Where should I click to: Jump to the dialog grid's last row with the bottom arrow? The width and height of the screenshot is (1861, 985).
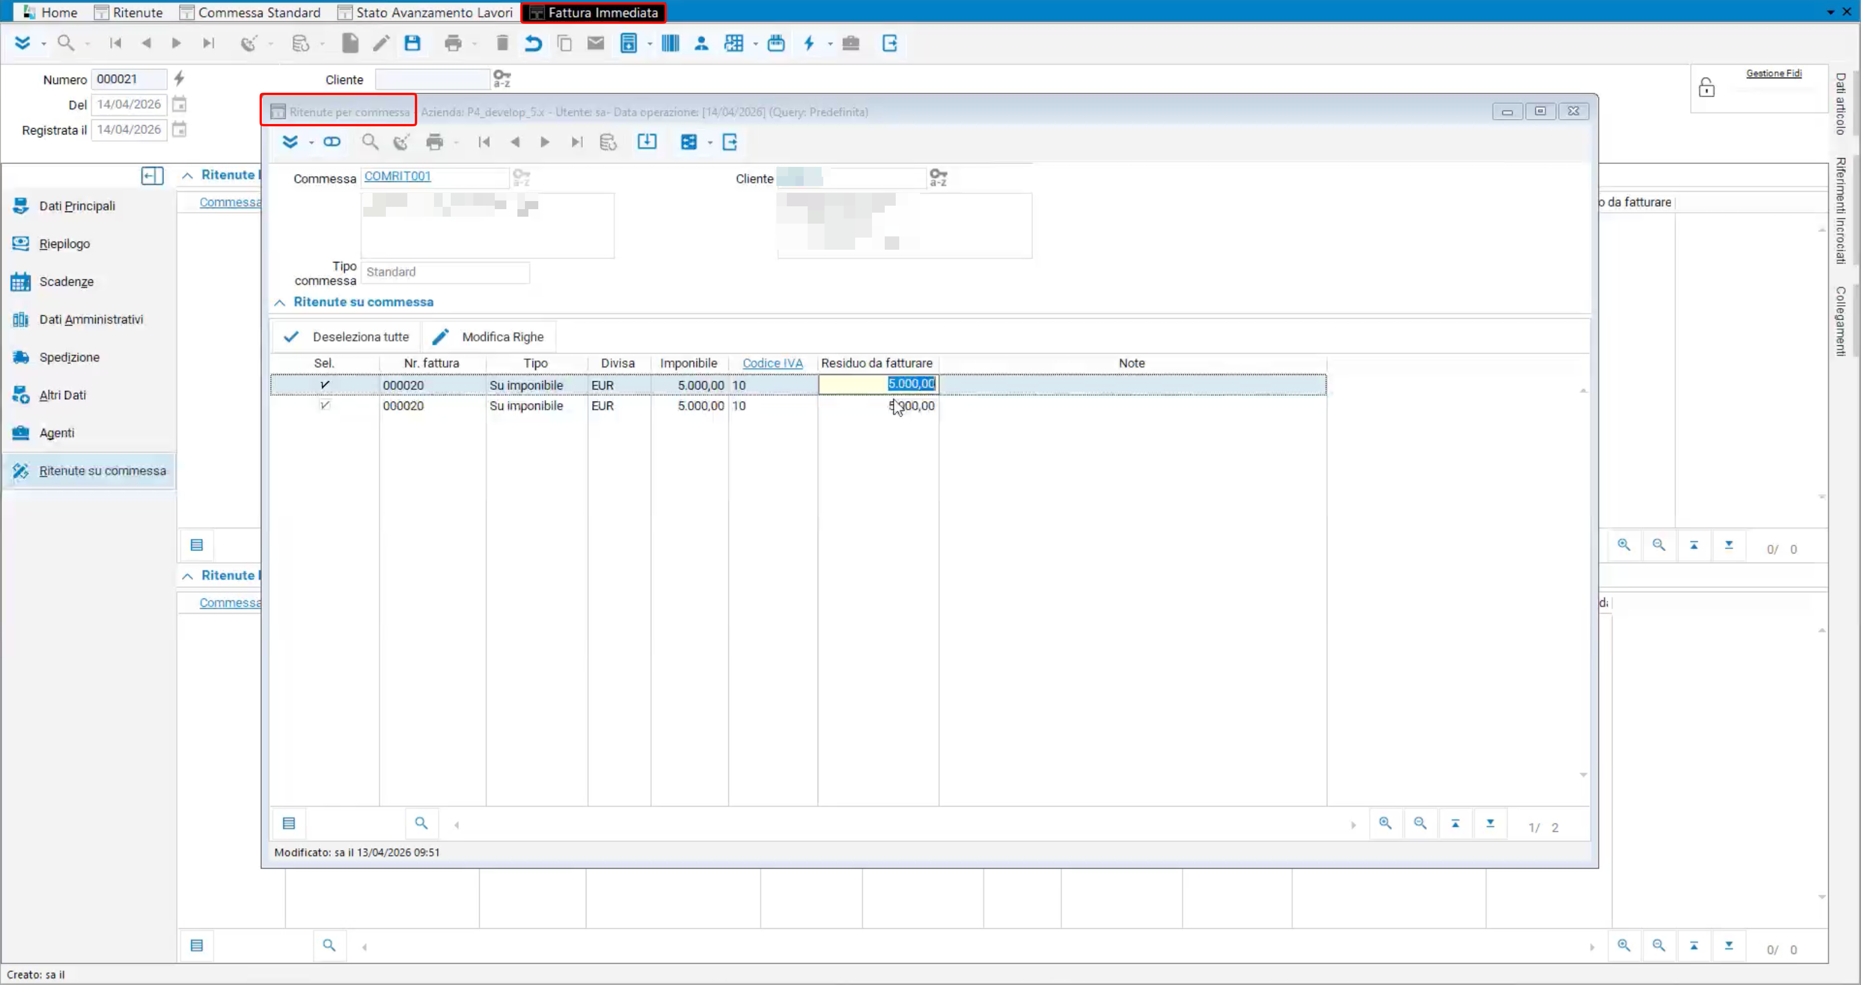[x=1490, y=823]
